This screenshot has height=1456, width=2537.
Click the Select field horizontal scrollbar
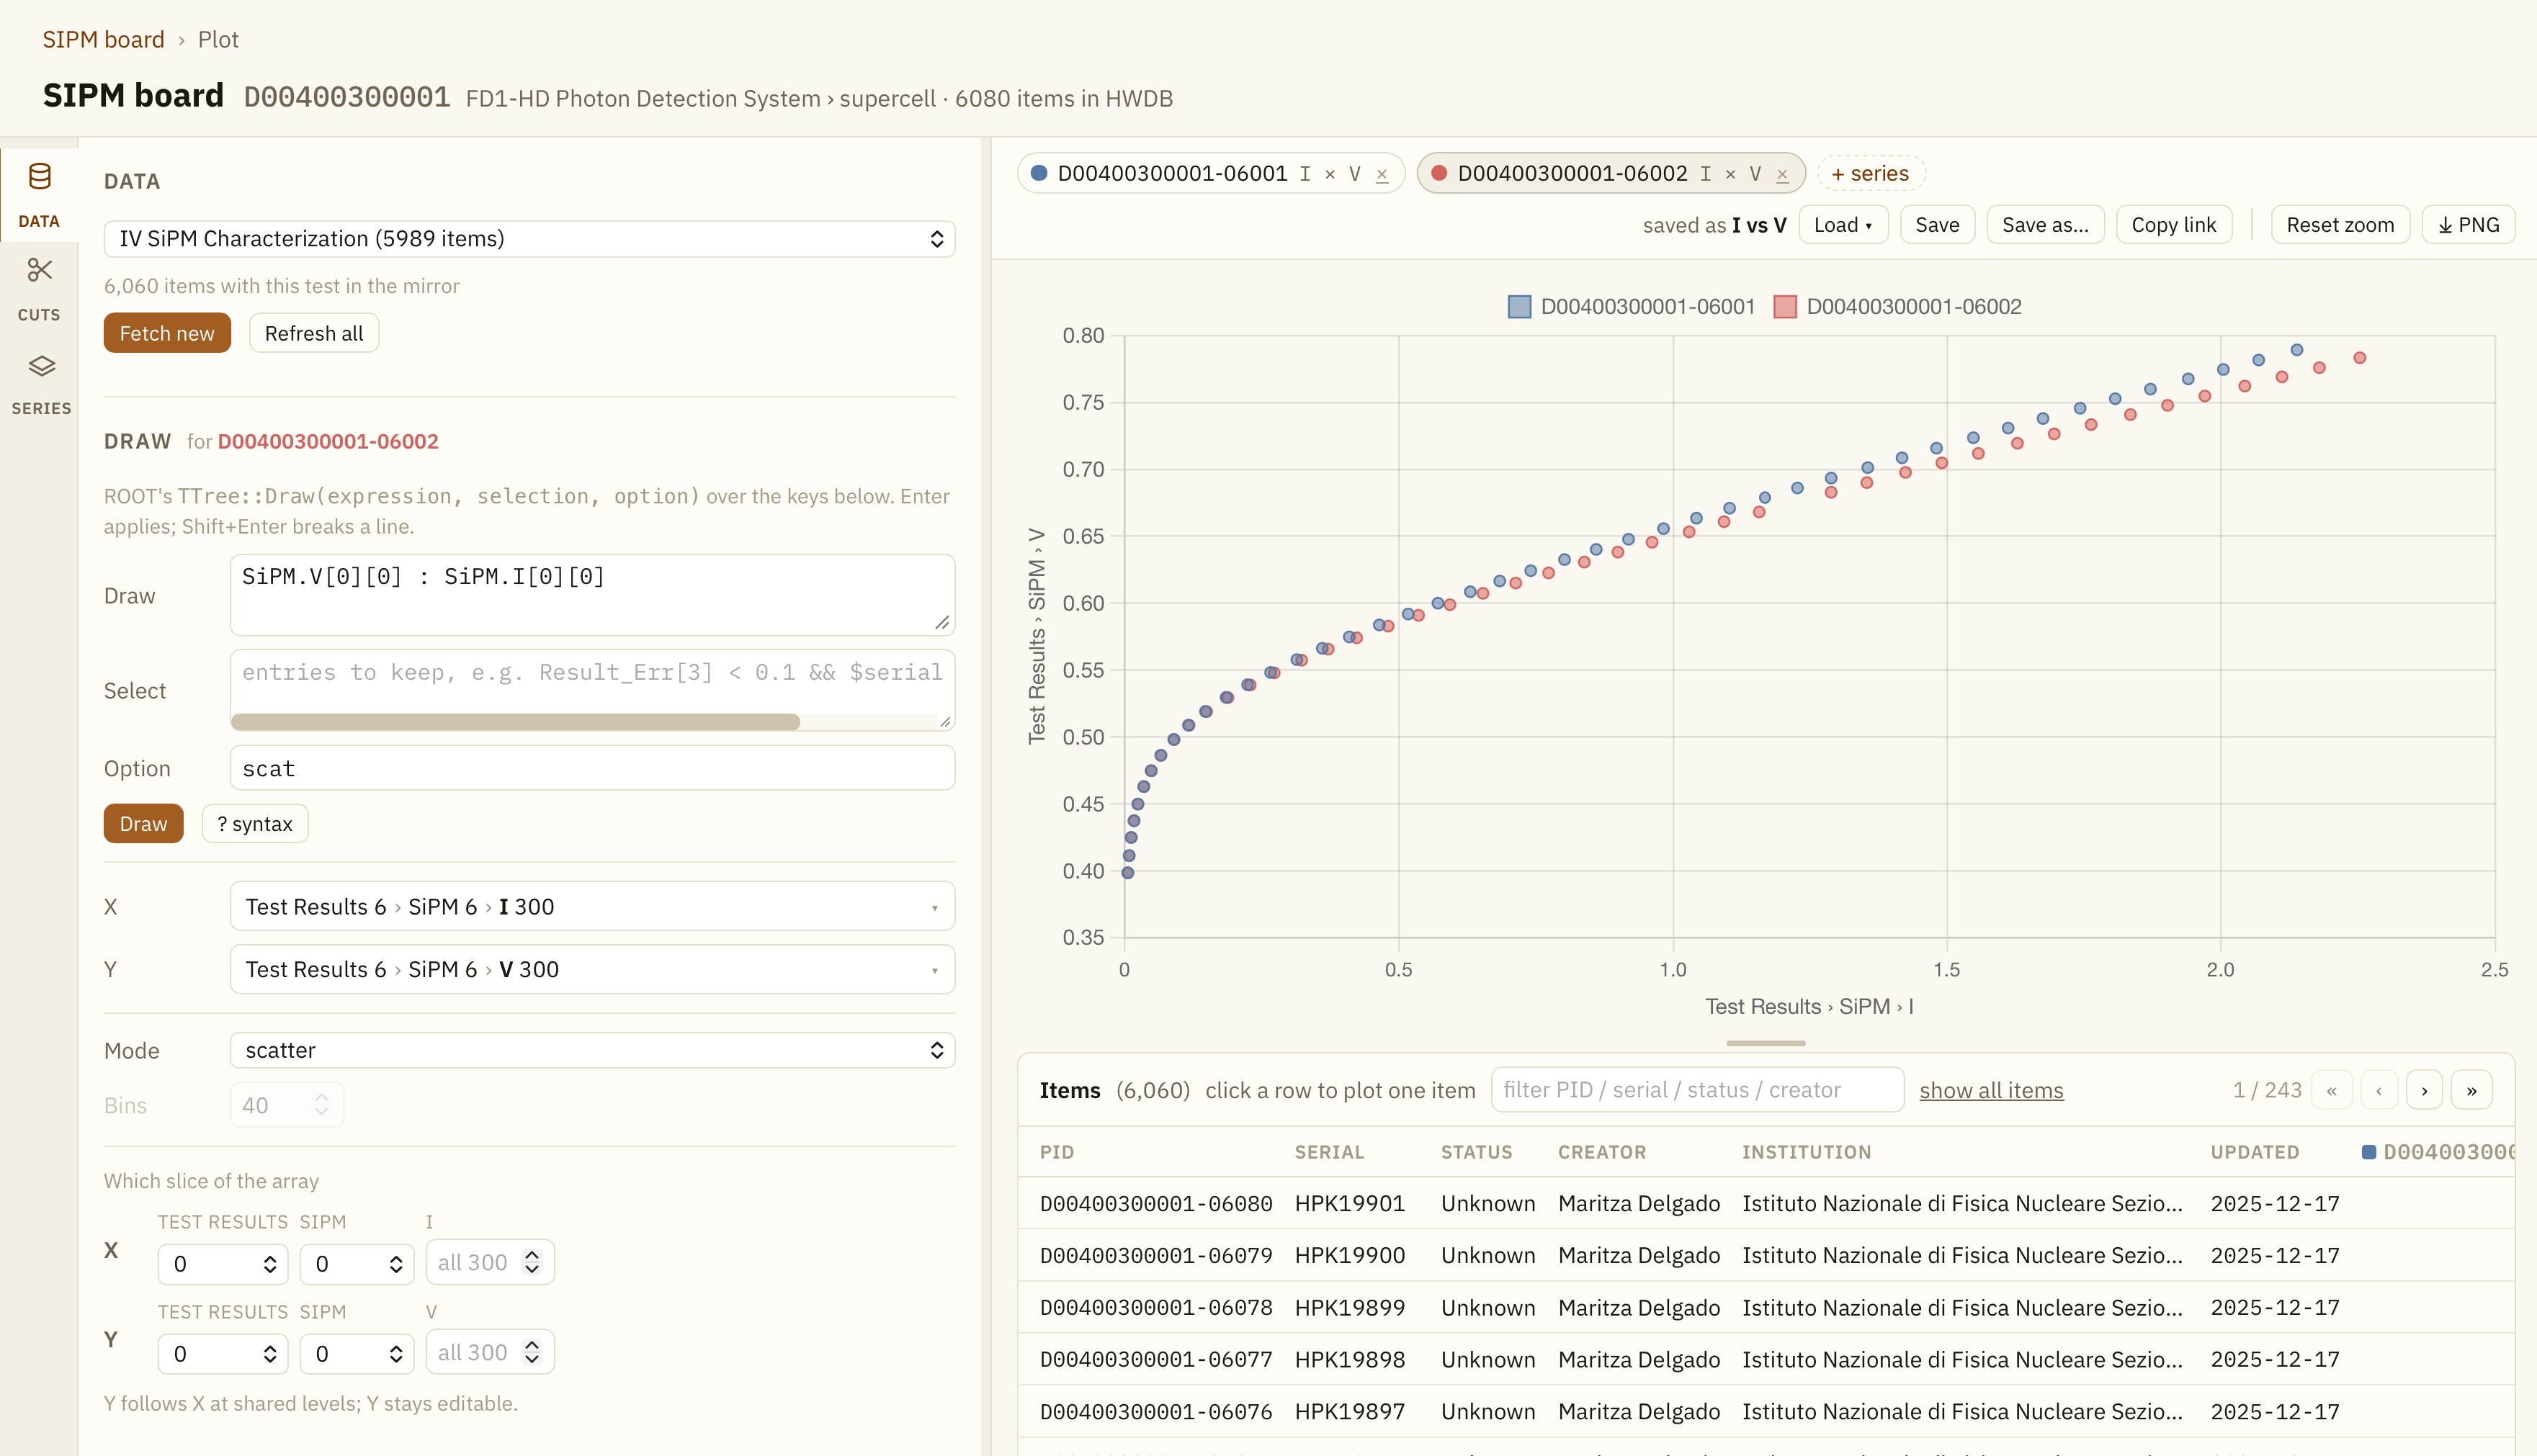pos(515,722)
